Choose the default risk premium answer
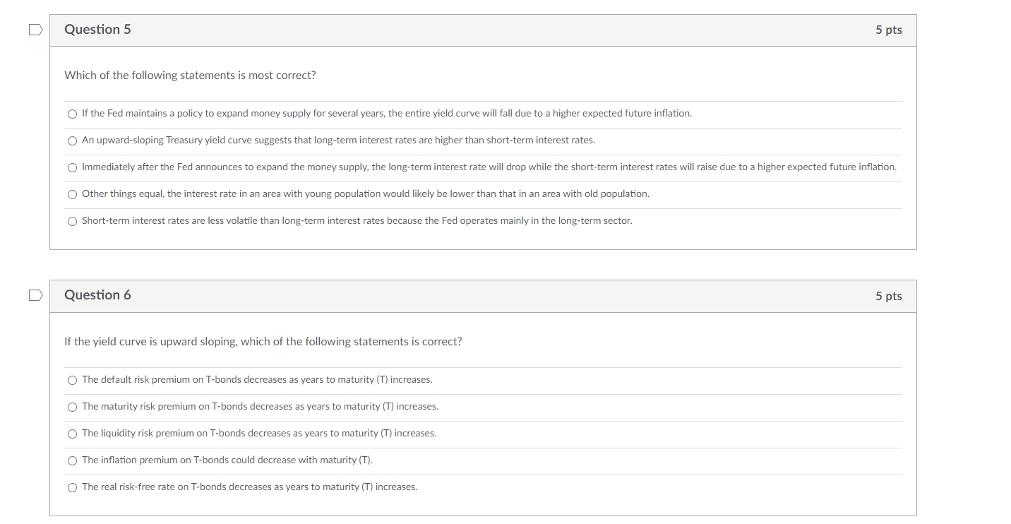Viewport: 1011px width, 524px height. coord(72,380)
